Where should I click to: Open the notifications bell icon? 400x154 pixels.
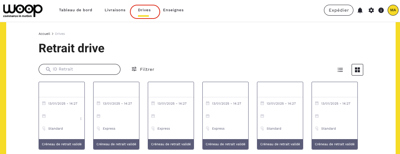(x=360, y=11)
